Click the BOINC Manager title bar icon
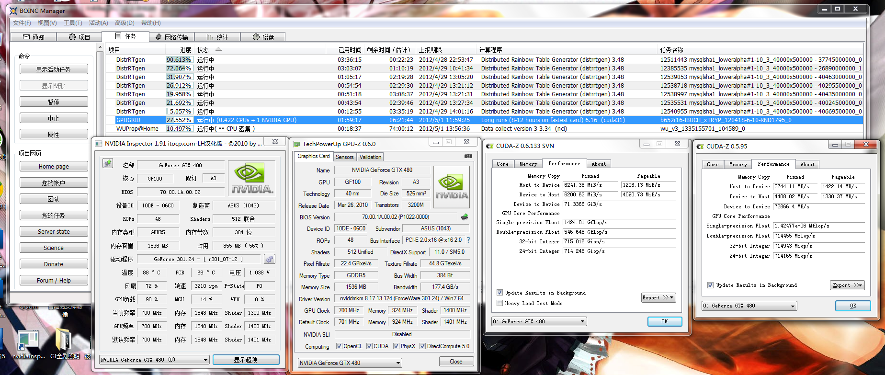This screenshot has height=375, width=885. point(13,11)
